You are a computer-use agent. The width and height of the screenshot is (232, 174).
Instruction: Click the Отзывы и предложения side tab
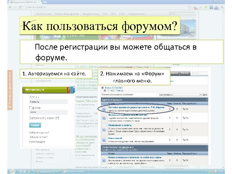[10, 90]
